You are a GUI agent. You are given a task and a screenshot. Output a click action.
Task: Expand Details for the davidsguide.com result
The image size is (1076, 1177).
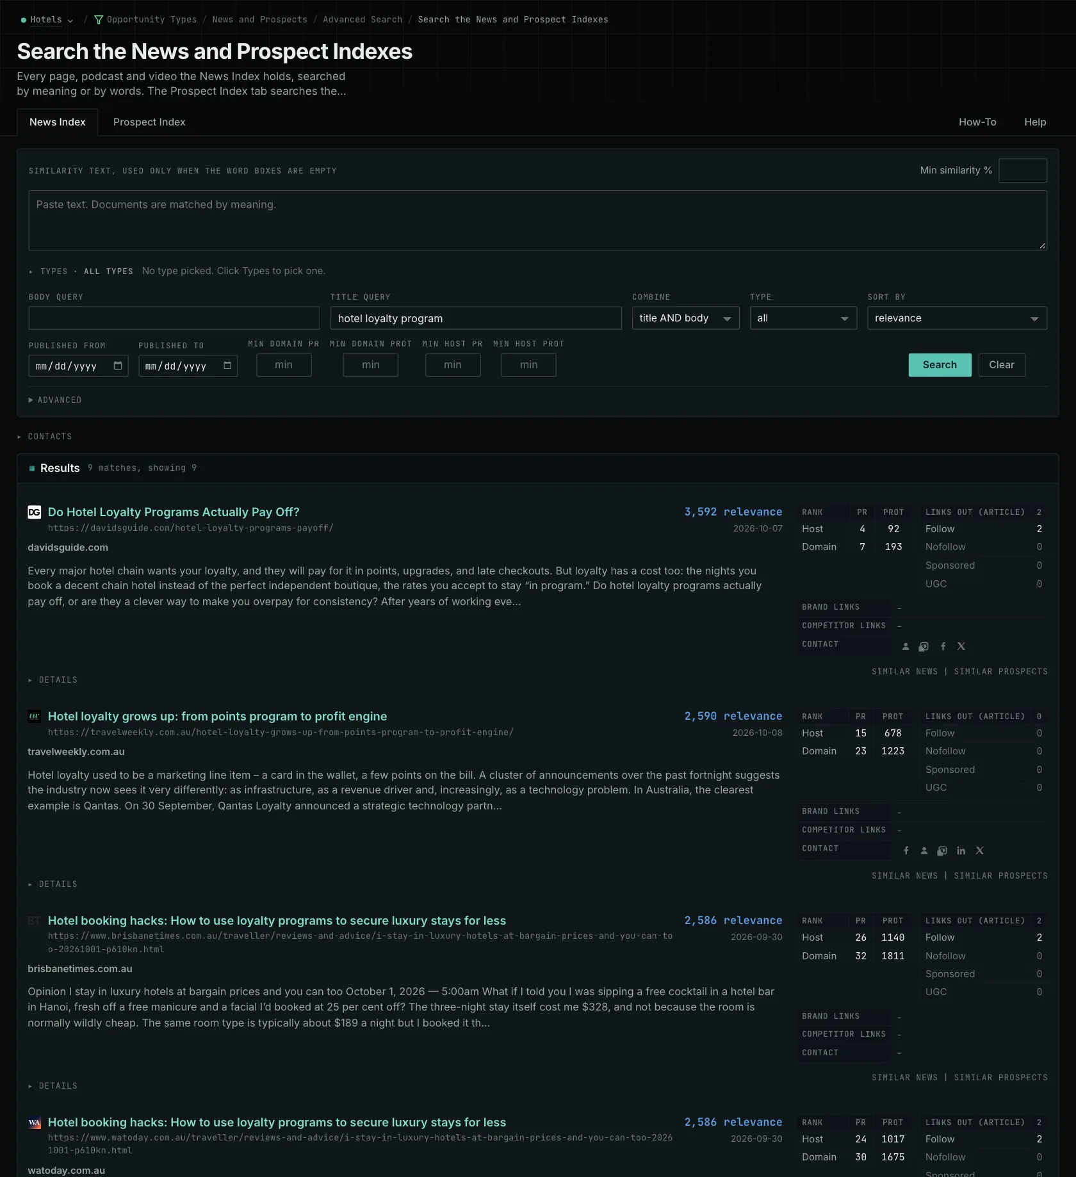pos(53,680)
